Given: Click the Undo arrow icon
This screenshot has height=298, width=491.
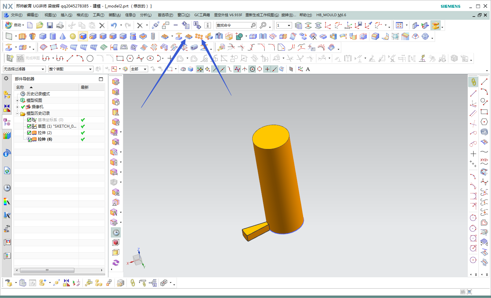Looking at the screenshot, I should [x=114, y=25].
